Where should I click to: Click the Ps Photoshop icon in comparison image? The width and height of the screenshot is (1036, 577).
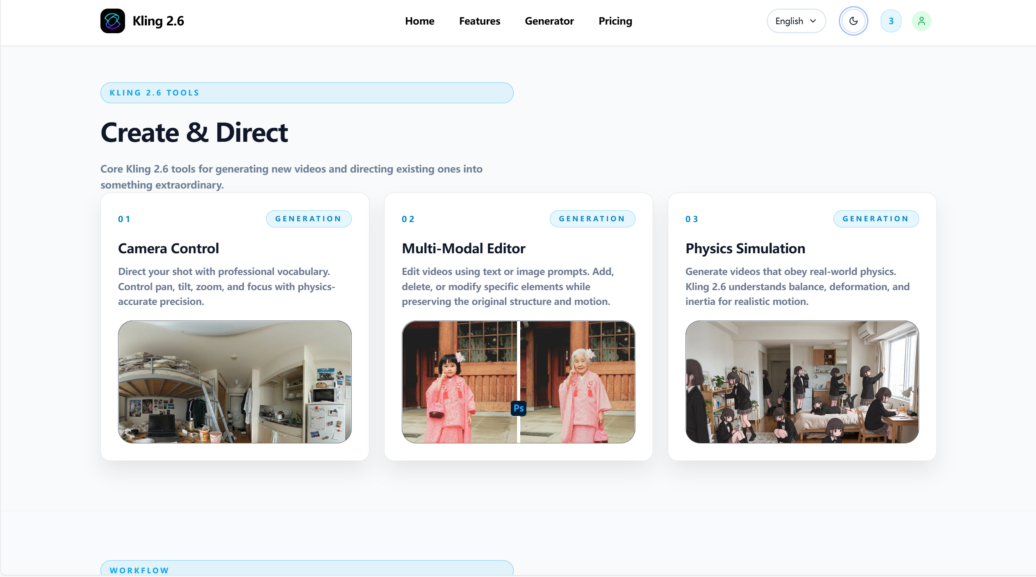[x=518, y=408]
